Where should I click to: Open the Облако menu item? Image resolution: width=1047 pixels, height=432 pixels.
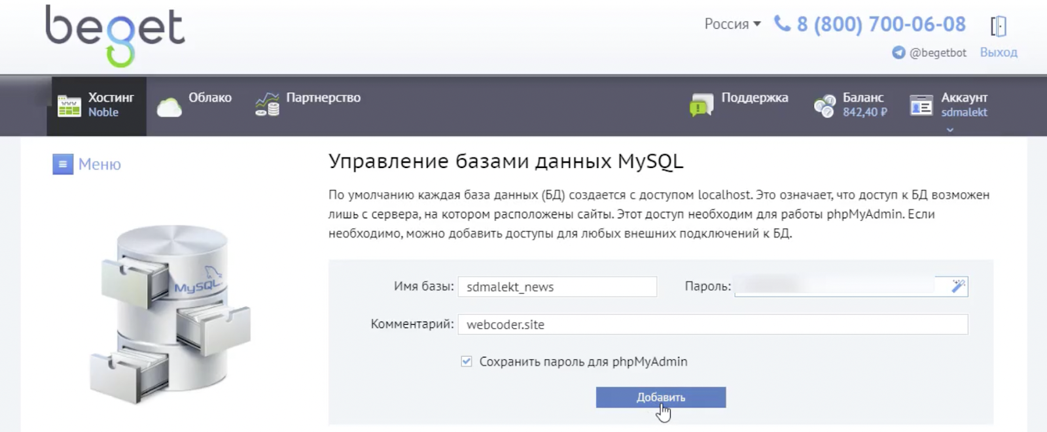click(x=210, y=97)
